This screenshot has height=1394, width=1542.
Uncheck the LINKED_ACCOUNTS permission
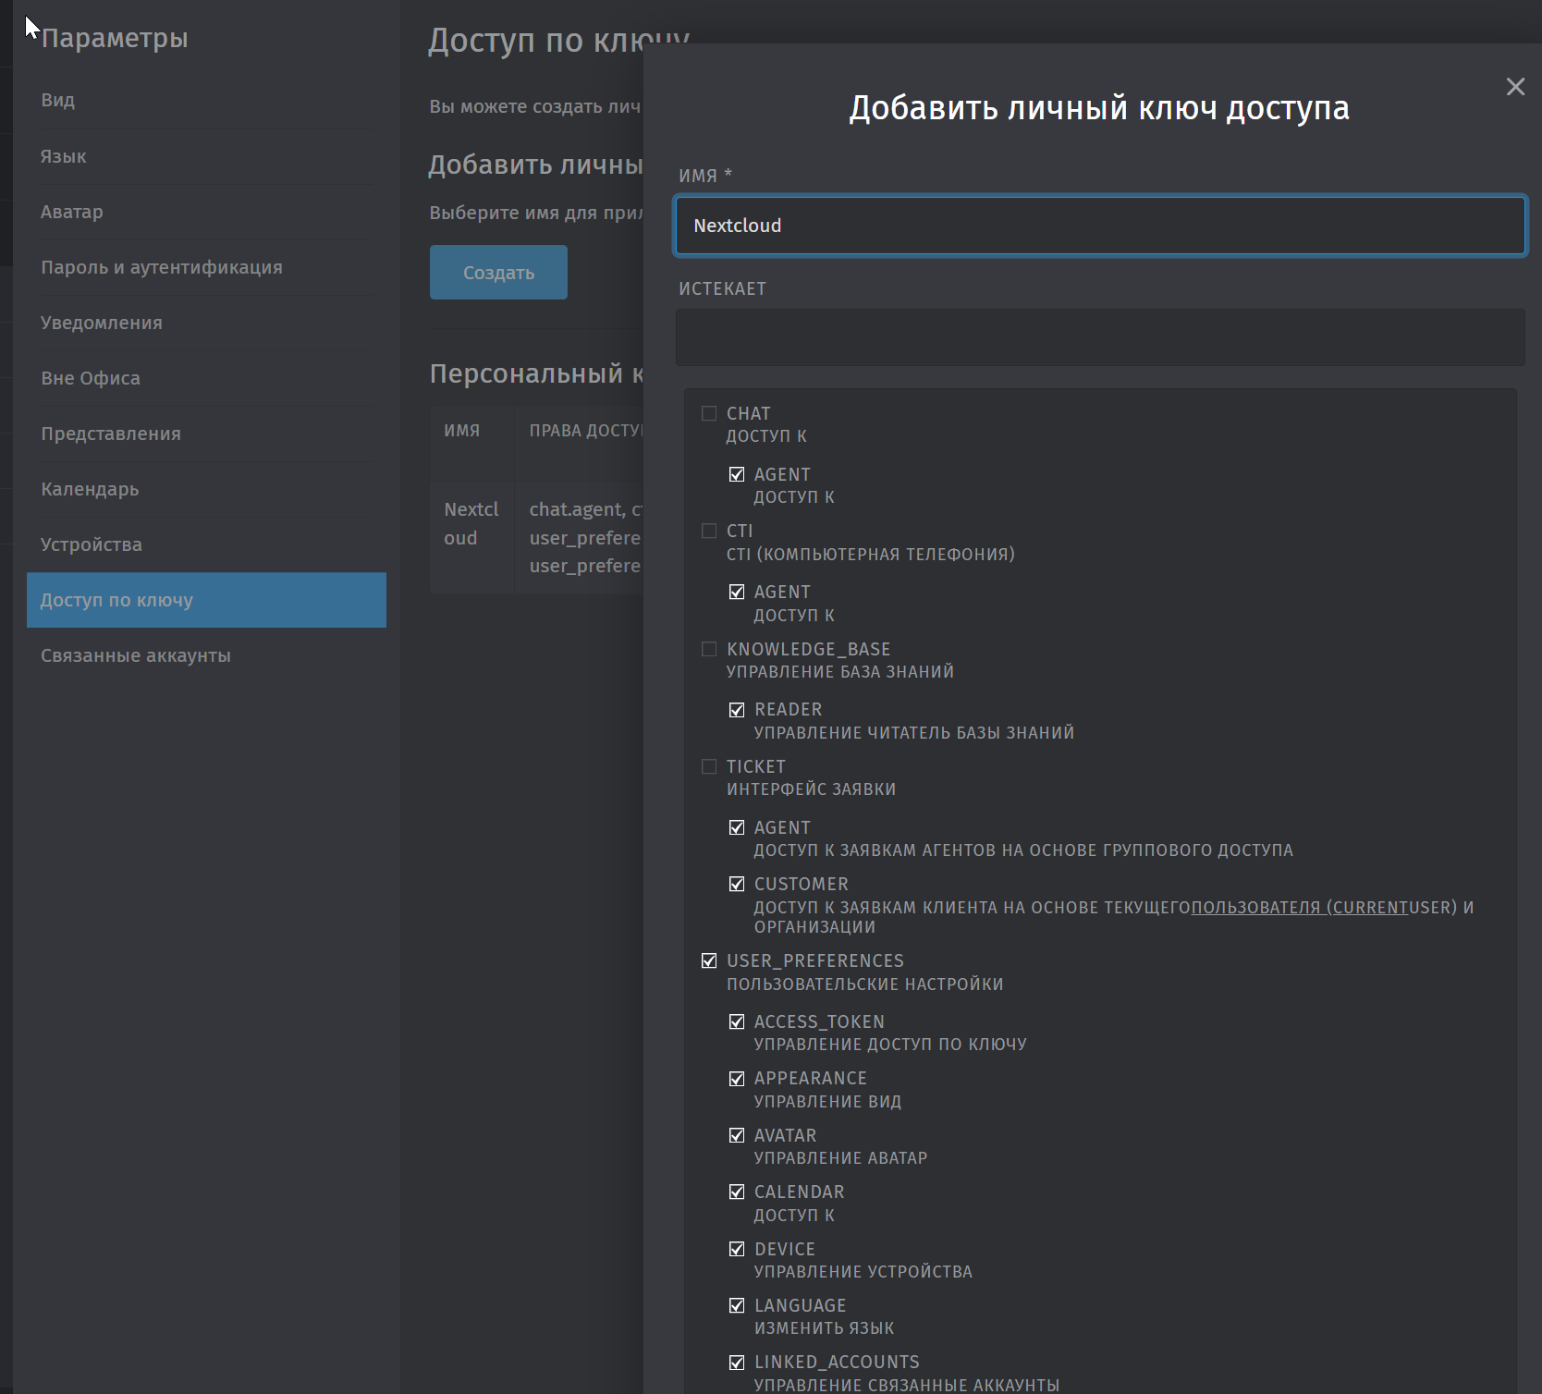pos(737,1362)
